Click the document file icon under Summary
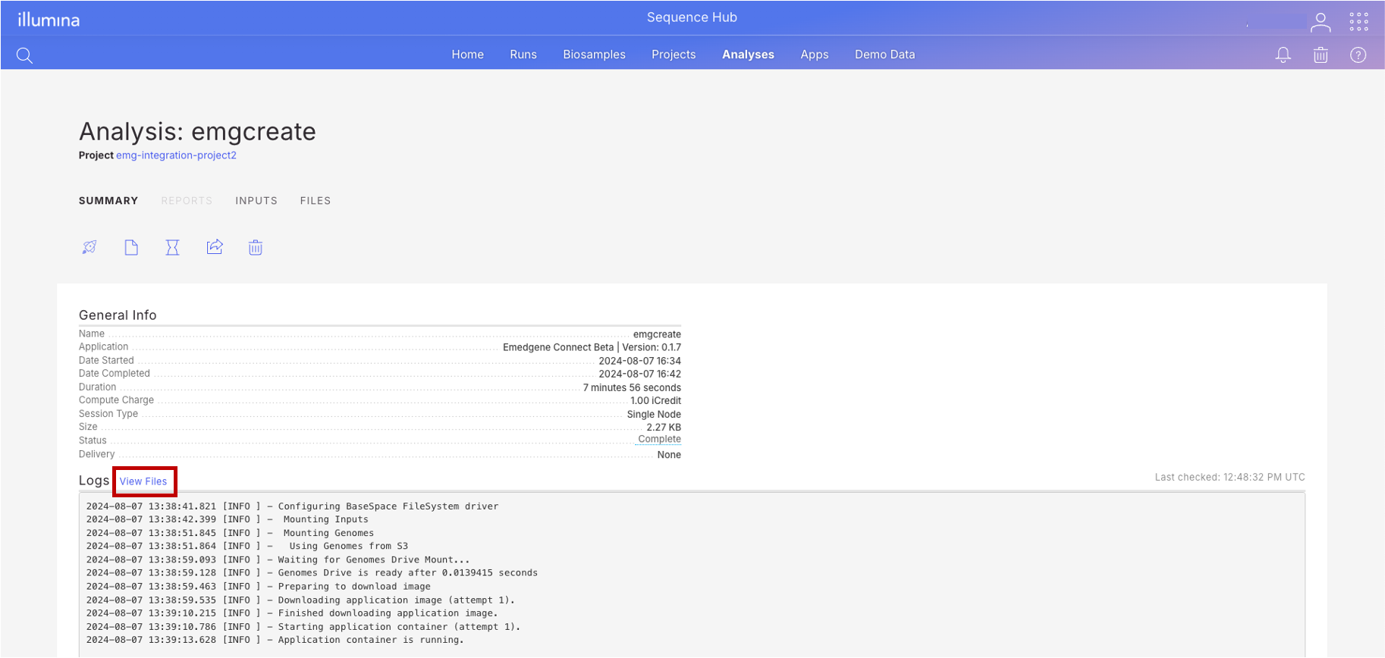This screenshot has height=658, width=1385. click(131, 247)
